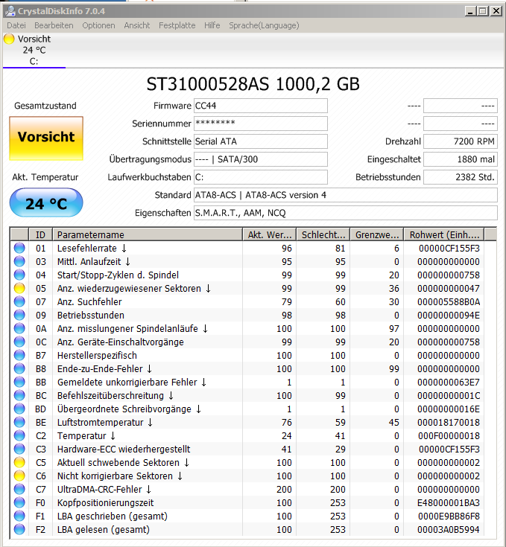Select the Temperatur parameter name in row C2
The width and height of the screenshot is (506, 547).
click(81, 435)
